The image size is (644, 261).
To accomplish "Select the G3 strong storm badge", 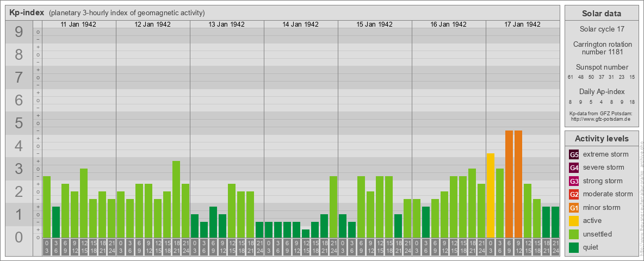I will [574, 181].
